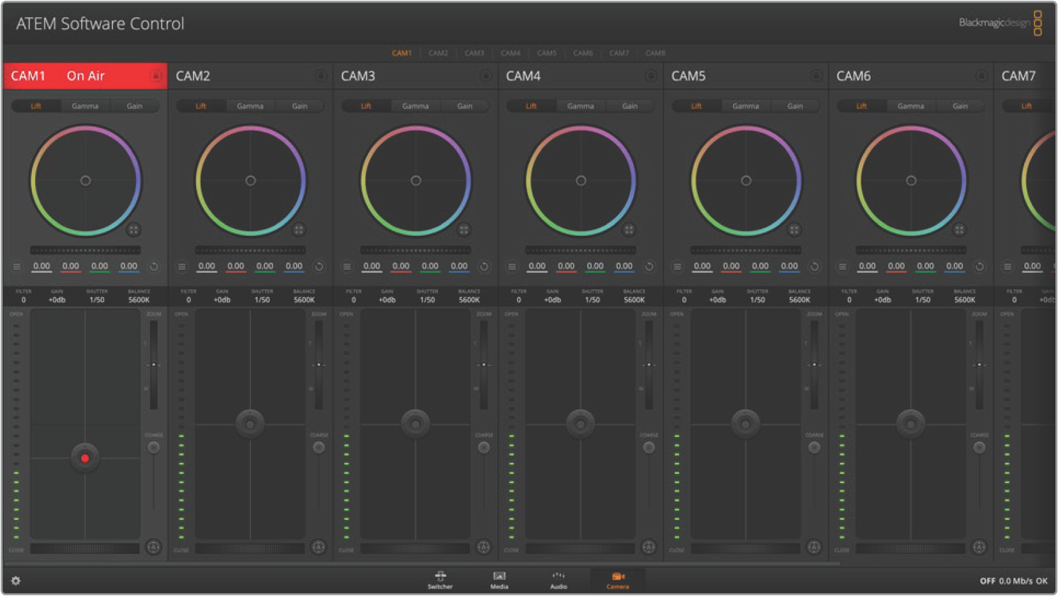Reset CAM1 color values
The image size is (1058, 596).
click(153, 266)
